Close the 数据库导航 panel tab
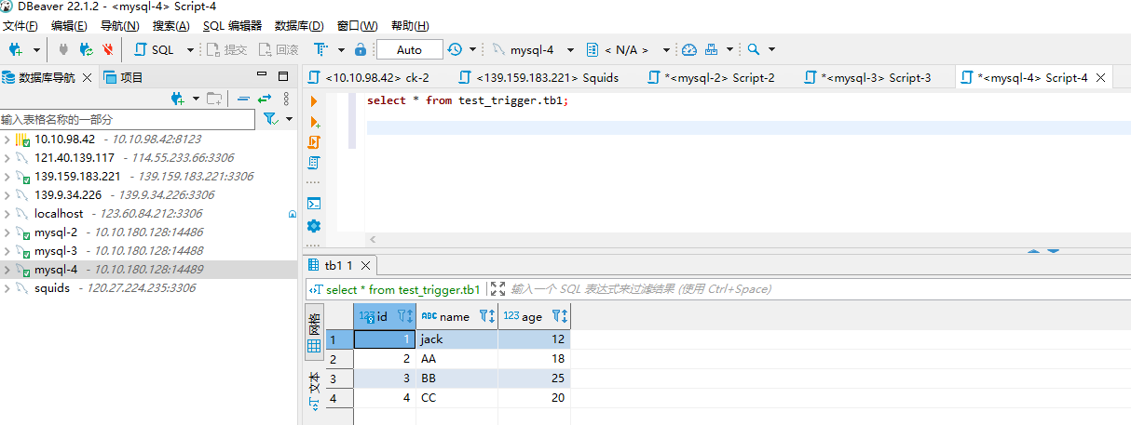The width and height of the screenshot is (1131, 425). [88, 77]
